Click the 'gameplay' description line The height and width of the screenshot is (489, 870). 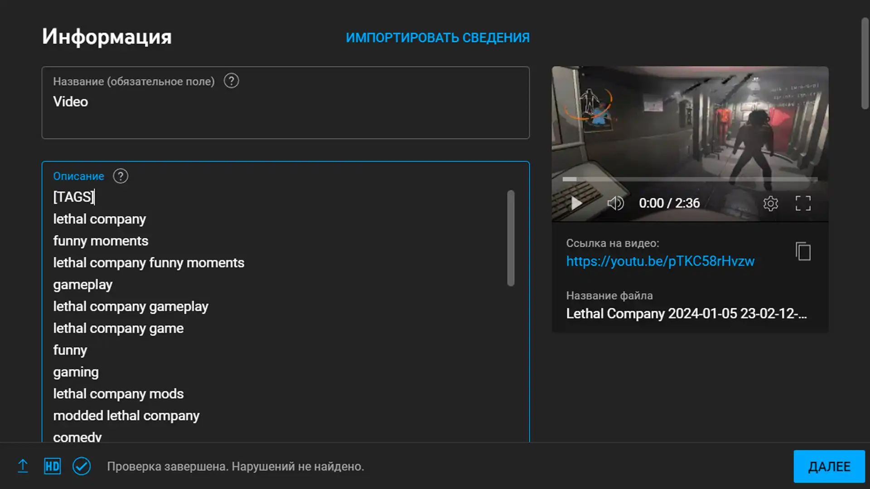pyautogui.click(x=82, y=285)
